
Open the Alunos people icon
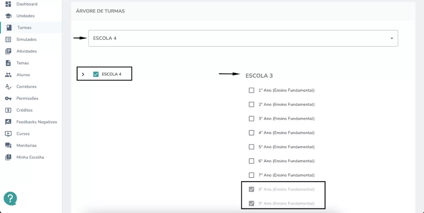pos(8,75)
